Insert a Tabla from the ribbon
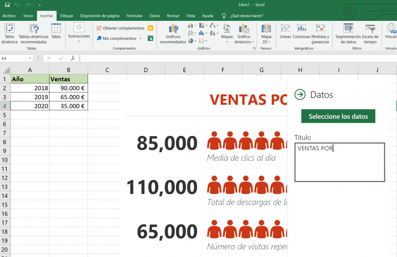This screenshot has width=397, height=257. click(x=56, y=31)
